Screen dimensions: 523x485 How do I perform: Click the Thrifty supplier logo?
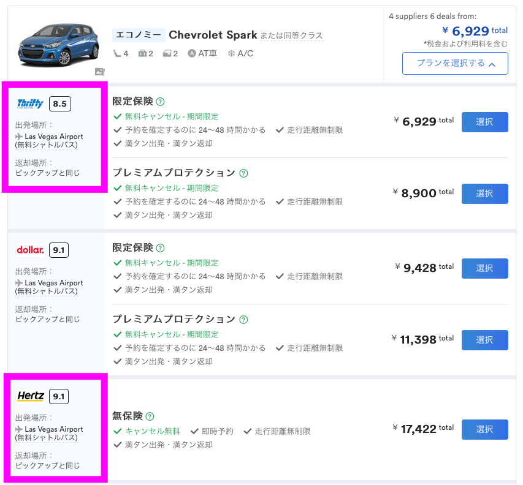(31, 103)
